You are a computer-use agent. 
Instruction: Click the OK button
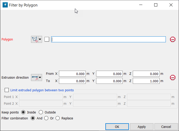(x=117, y=127)
